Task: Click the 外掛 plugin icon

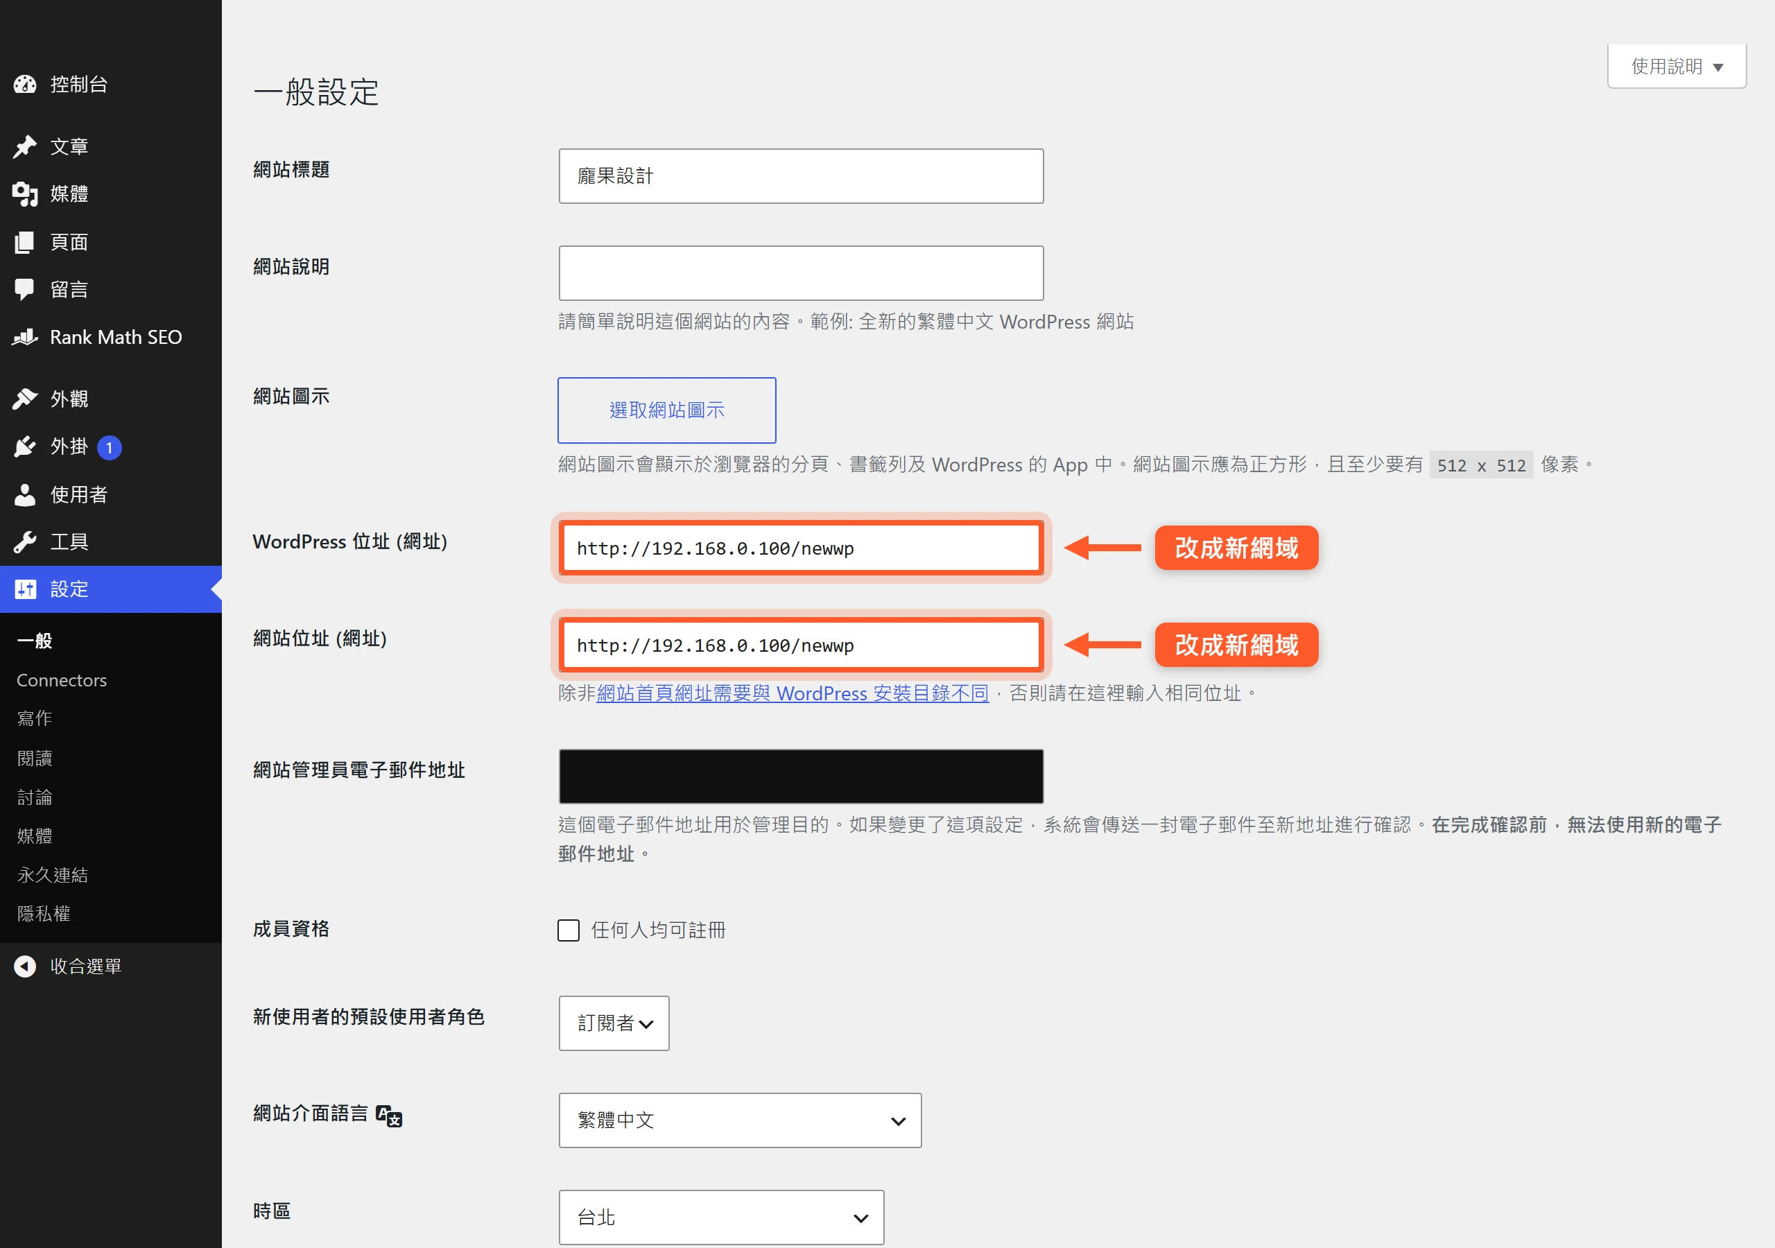Action: (25, 447)
